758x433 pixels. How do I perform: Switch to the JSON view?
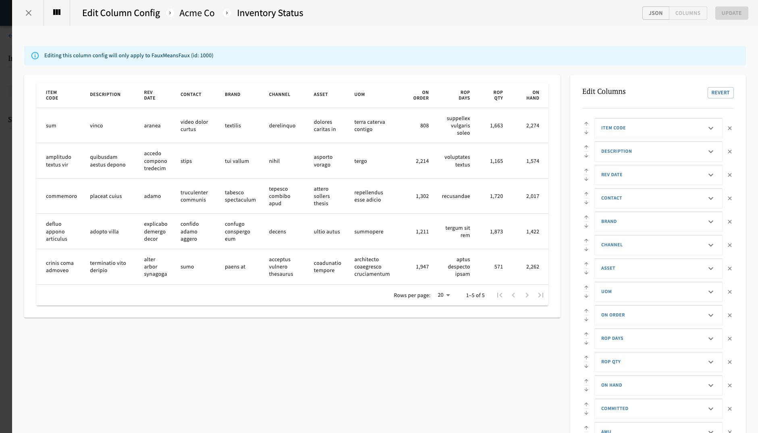(655, 13)
